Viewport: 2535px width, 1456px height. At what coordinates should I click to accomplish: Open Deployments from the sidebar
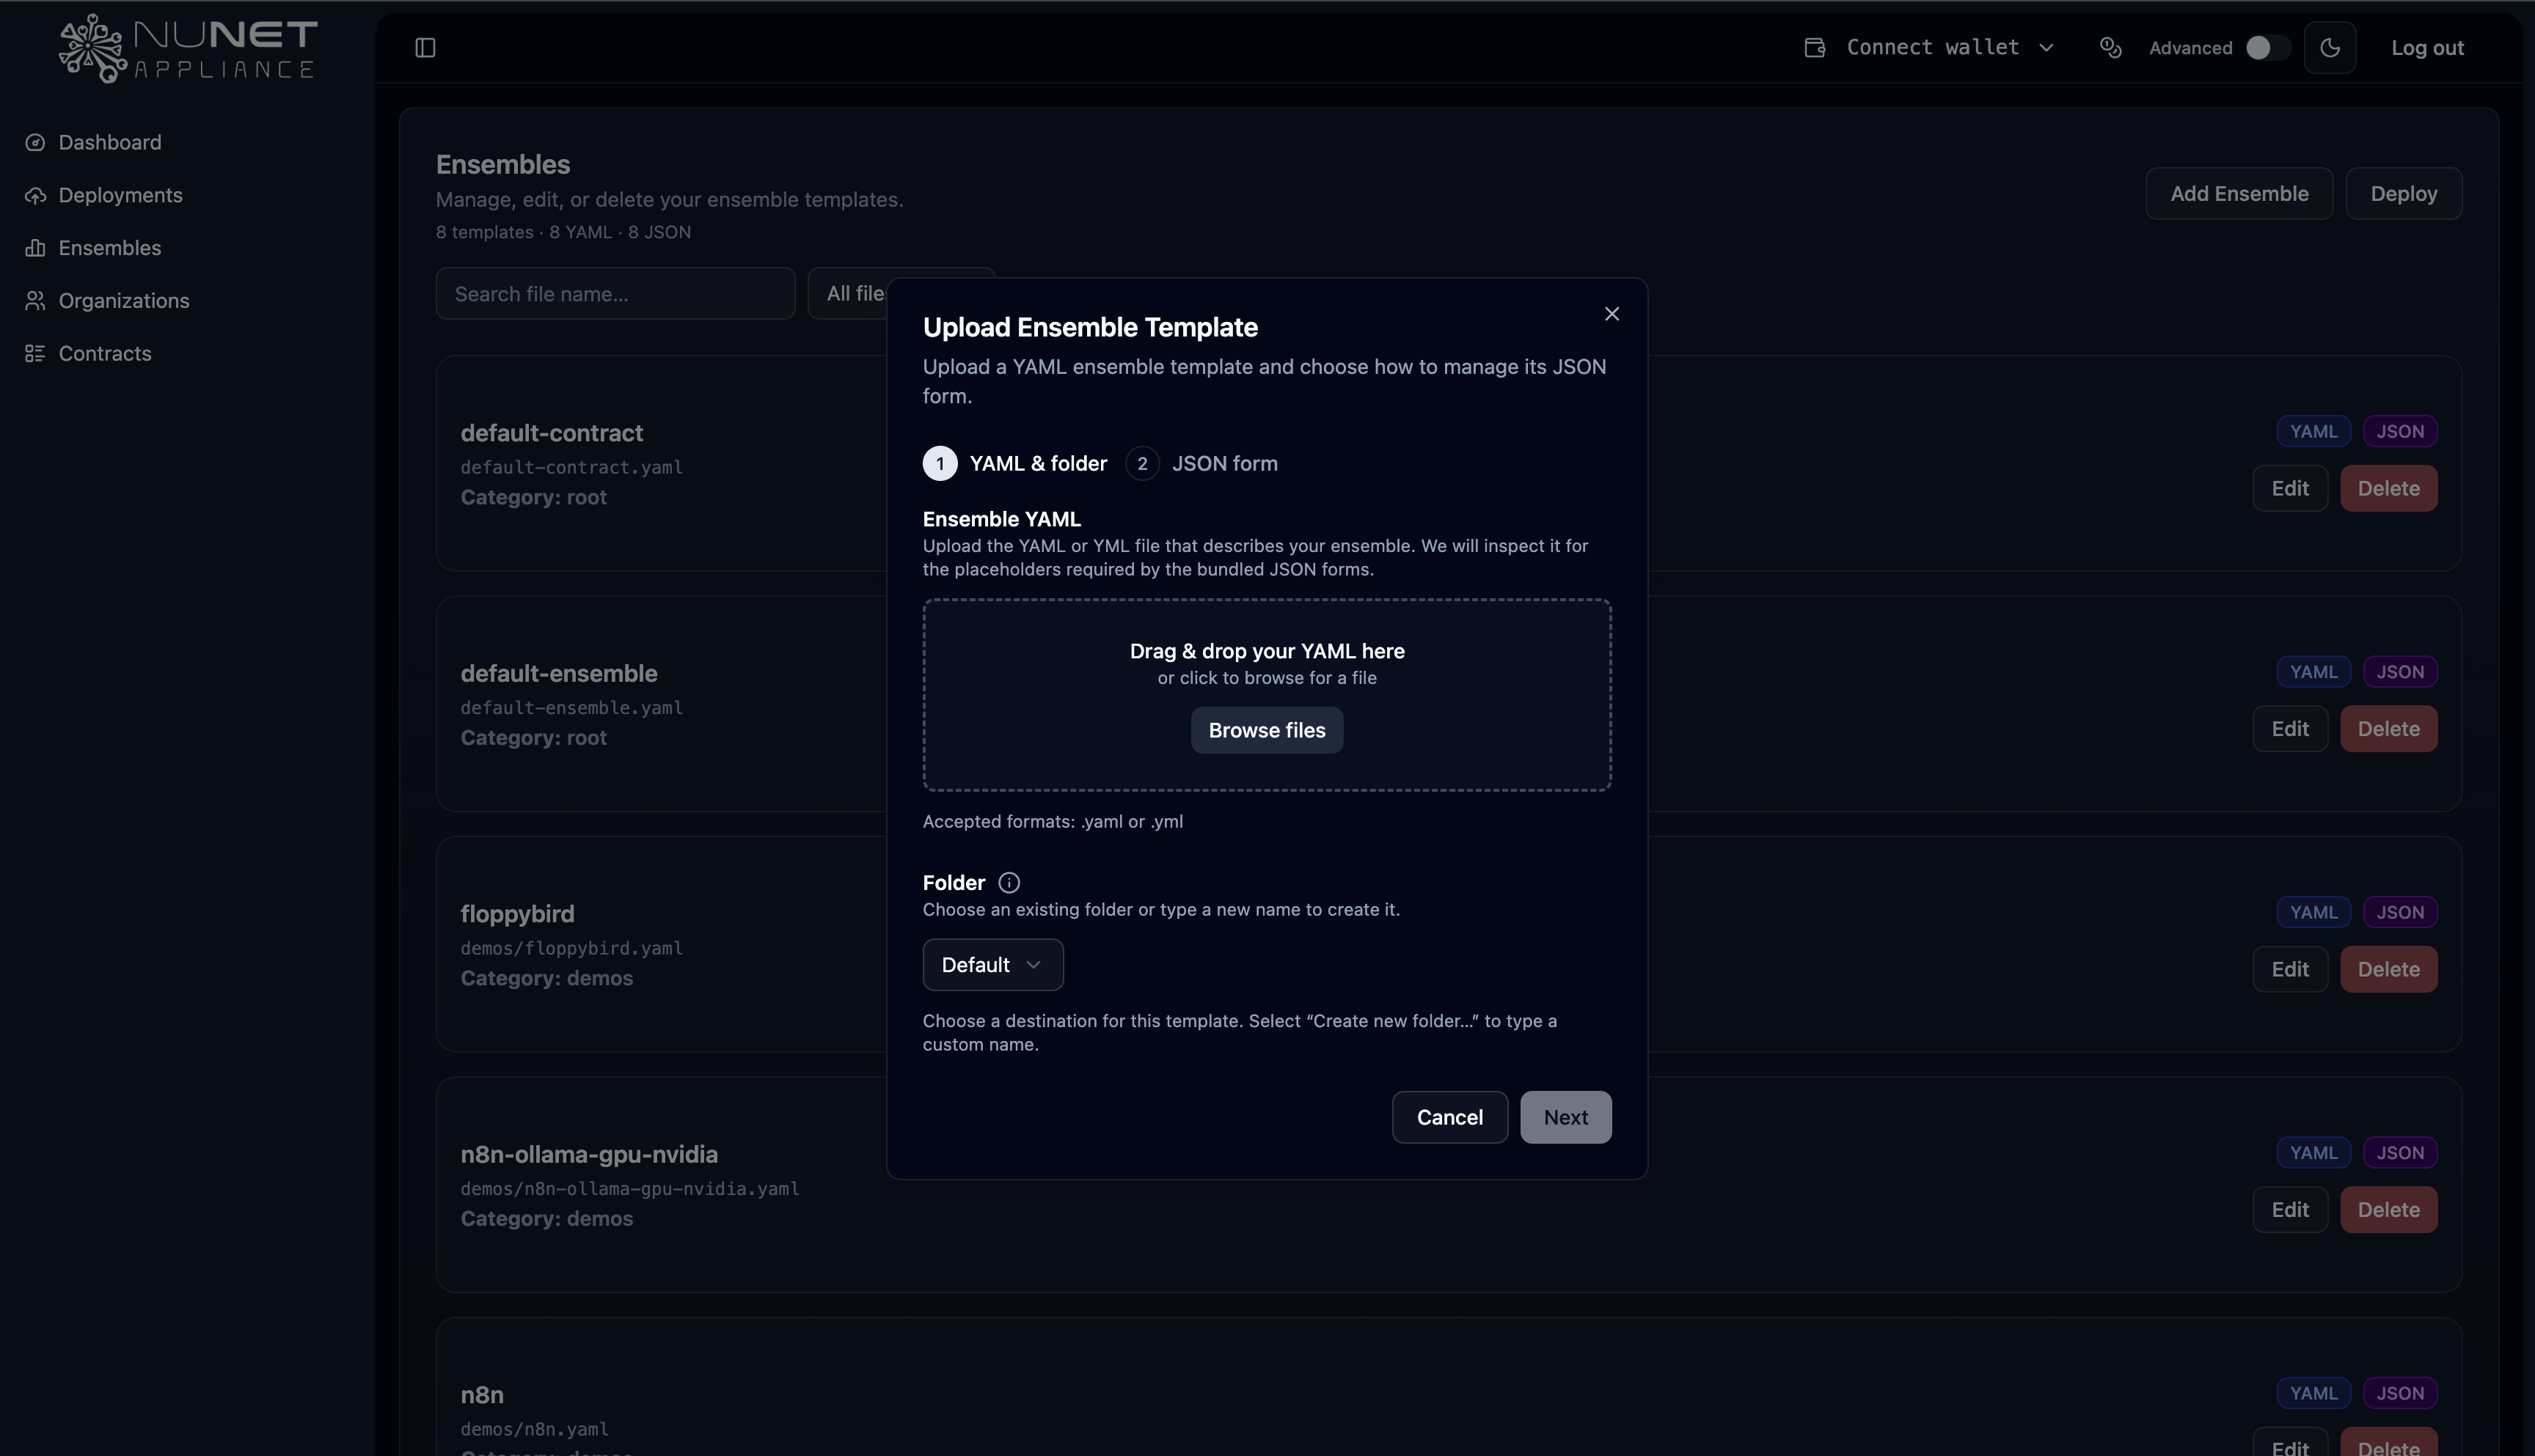click(120, 196)
